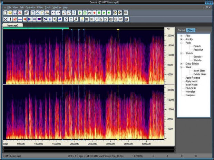
Task: Select the Fade In effect
Action: 197,46
